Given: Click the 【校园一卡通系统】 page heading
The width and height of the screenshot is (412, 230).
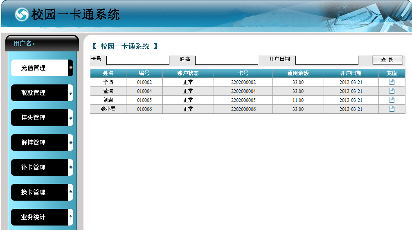Looking at the screenshot, I should pos(125,46).
